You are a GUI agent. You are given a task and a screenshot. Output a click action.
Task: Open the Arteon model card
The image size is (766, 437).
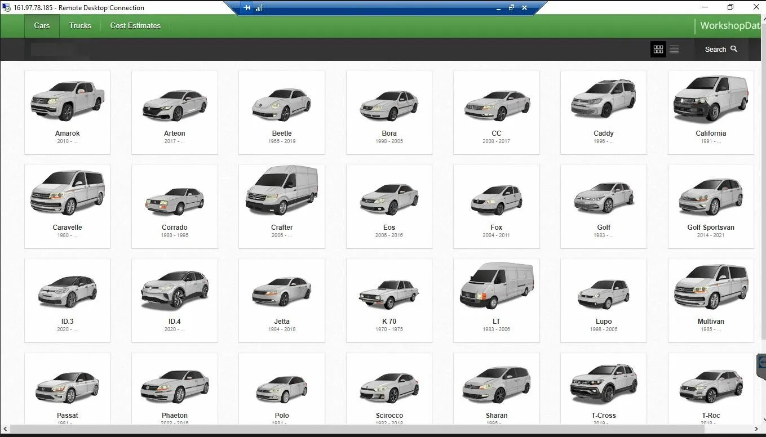(175, 112)
